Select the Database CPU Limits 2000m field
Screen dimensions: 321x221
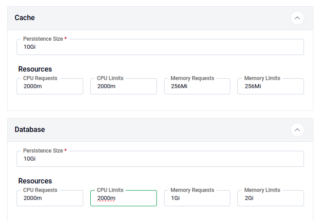[123, 198]
